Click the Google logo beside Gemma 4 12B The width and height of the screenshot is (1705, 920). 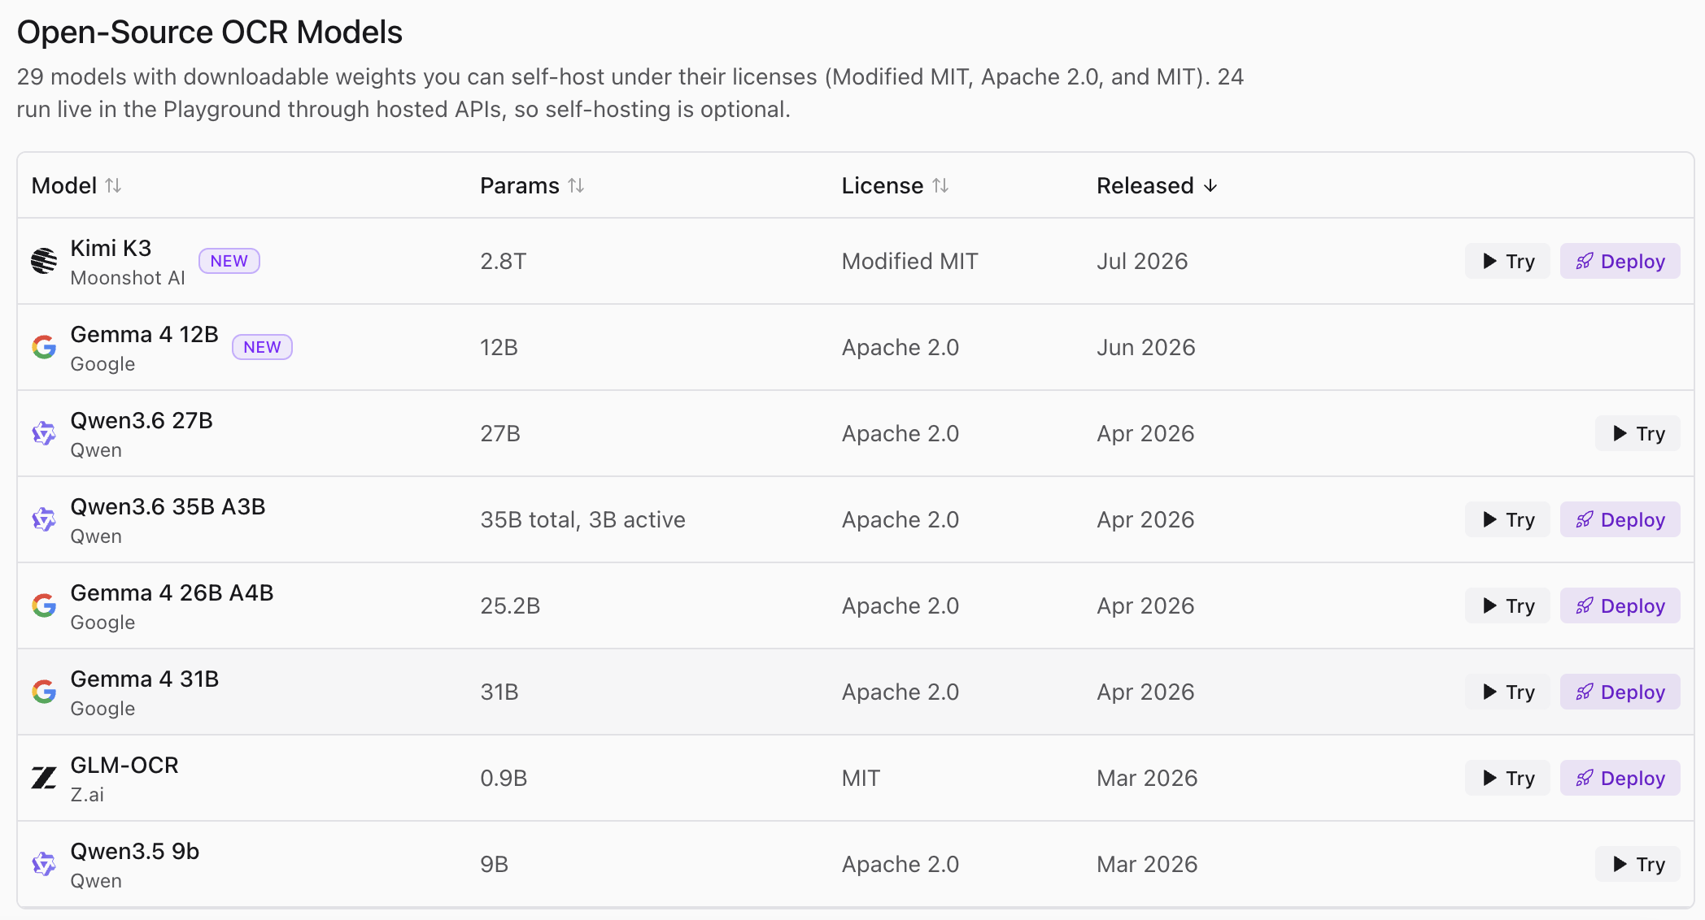pos(44,347)
